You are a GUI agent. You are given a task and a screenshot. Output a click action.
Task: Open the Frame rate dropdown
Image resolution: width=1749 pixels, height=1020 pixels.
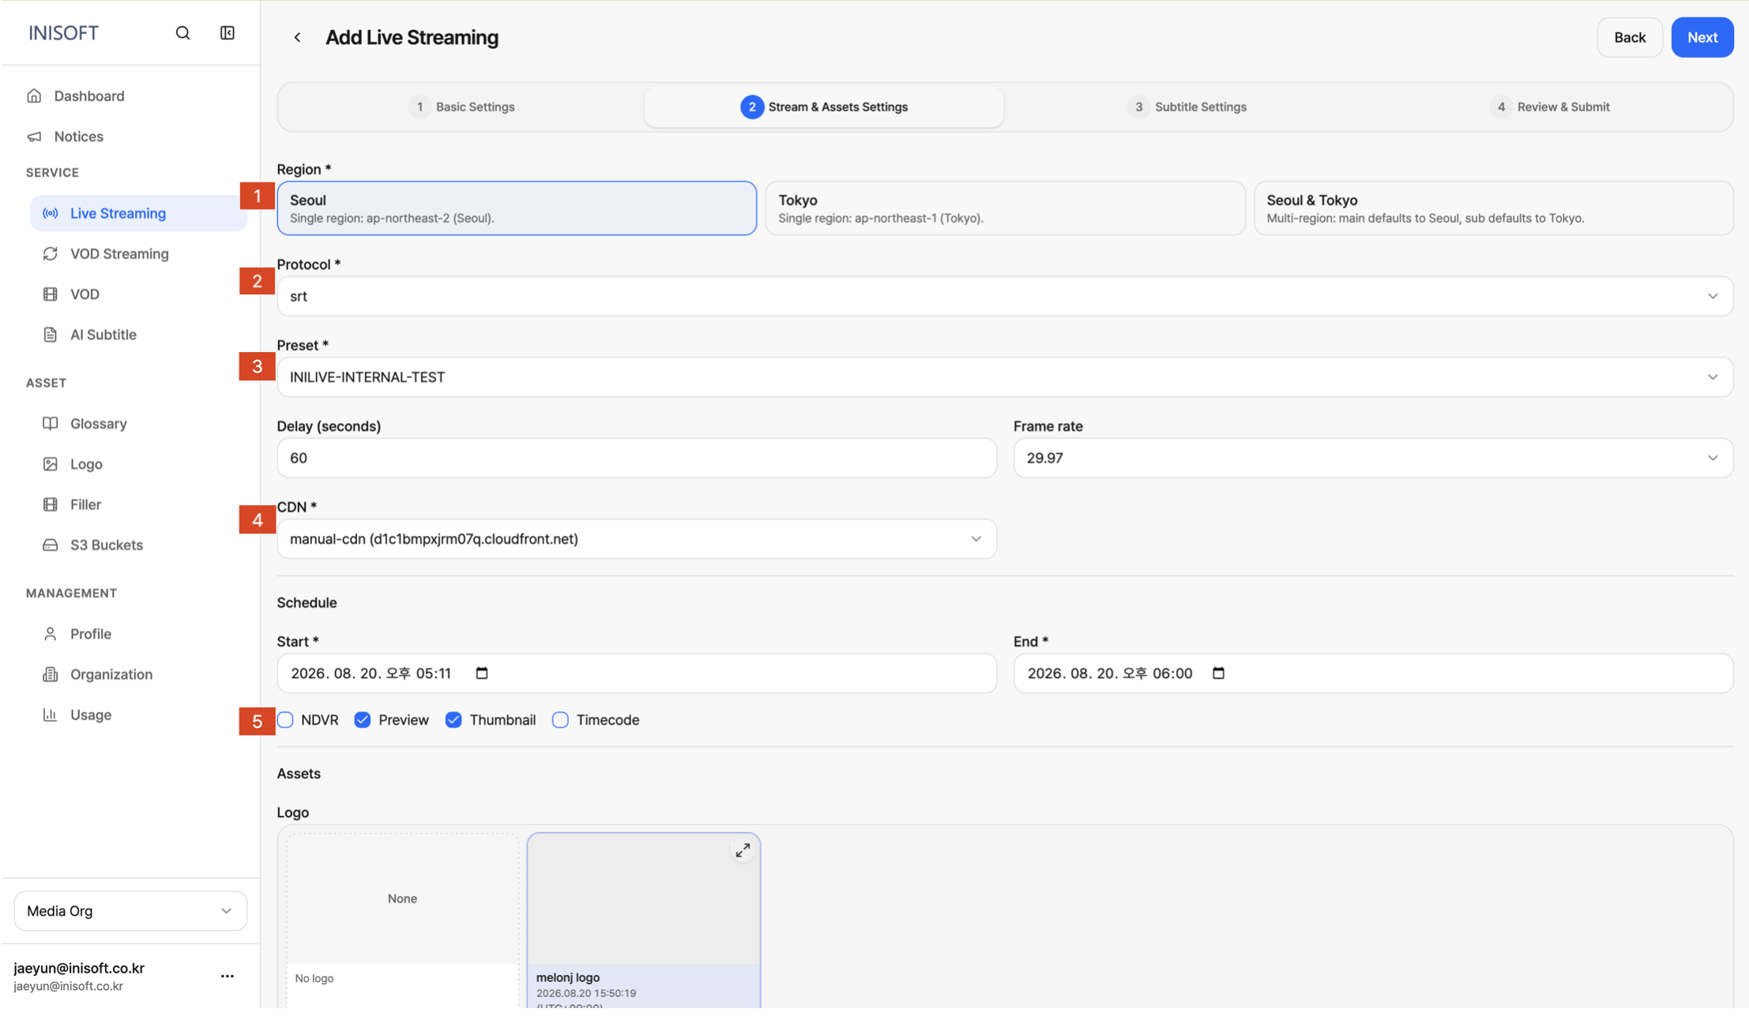tap(1373, 458)
